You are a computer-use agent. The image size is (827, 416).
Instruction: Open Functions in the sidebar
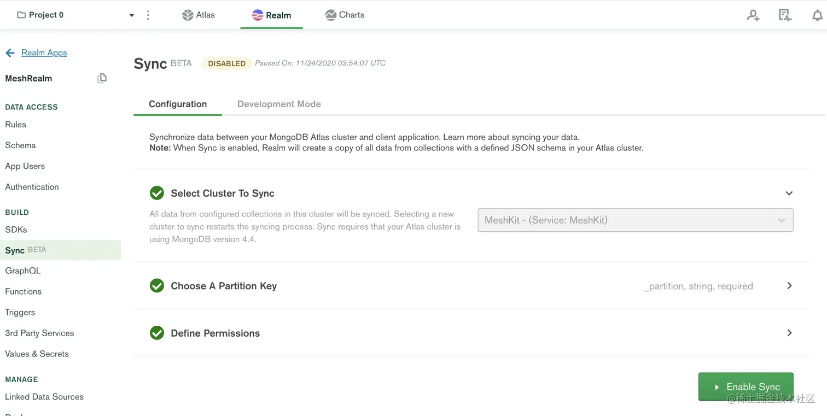coord(24,291)
